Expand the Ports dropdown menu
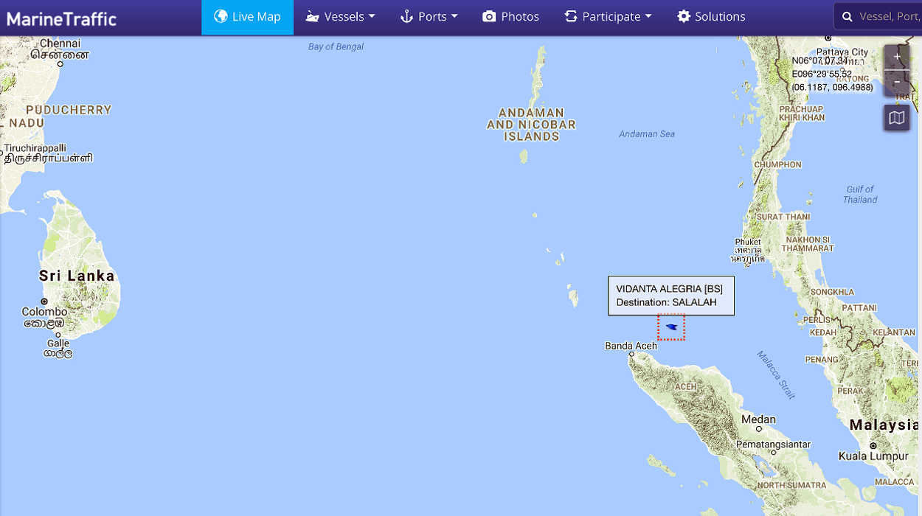Image resolution: width=922 pixels, height=516 pixels. [429, 16]
